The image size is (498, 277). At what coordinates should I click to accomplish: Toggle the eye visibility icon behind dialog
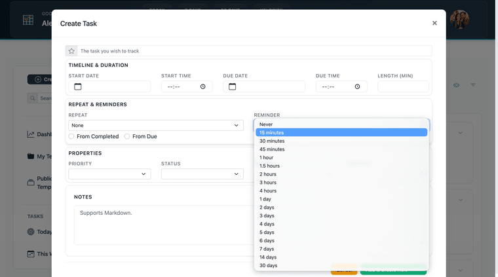coord(457,85)
